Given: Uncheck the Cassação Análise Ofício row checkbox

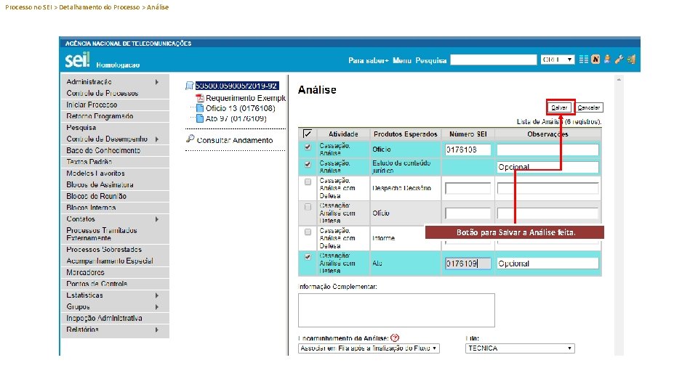Looking at the screenshot, I should pos(308,147).
